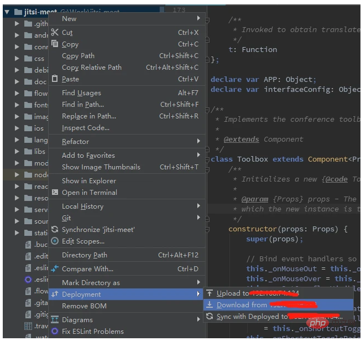Screen dimensions: 361x341
Task: Click the jitsi-meet root folder icon
Action: 18,12
